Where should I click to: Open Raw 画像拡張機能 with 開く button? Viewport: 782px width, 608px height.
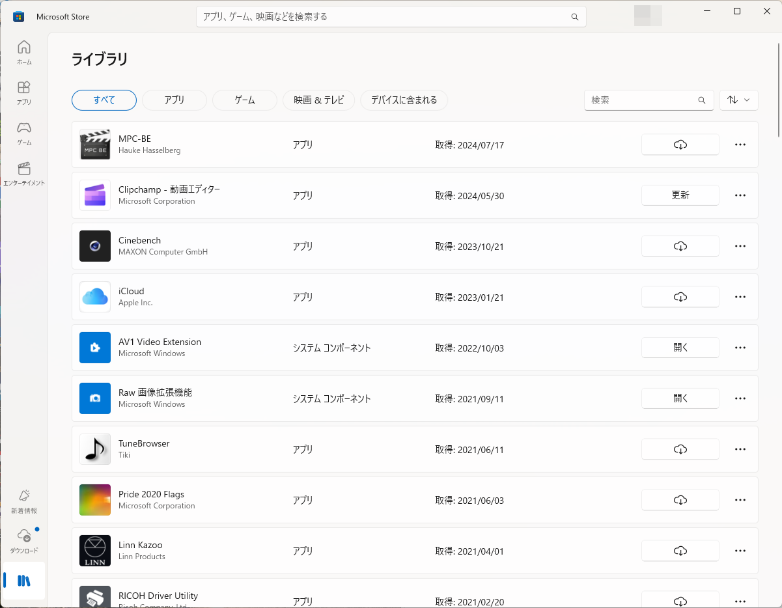(680, 398)
